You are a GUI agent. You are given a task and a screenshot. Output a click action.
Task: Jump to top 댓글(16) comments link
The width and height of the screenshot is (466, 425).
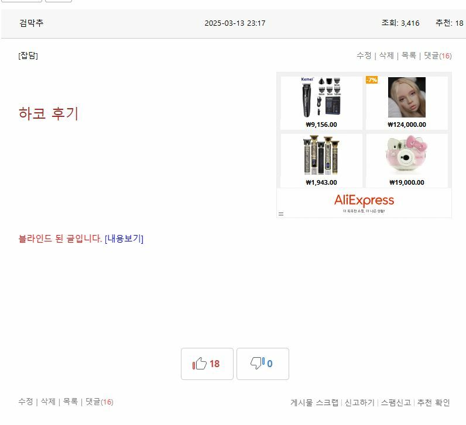pyautogui.click(x=438, y=56)
